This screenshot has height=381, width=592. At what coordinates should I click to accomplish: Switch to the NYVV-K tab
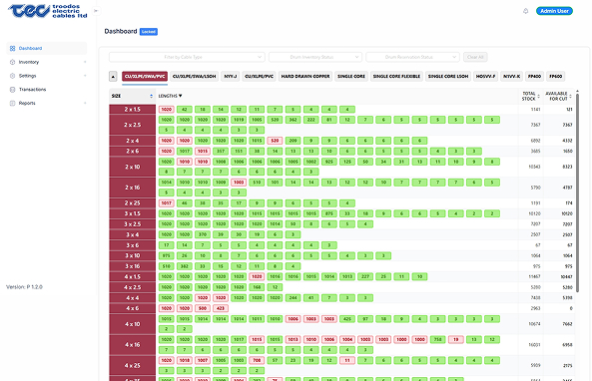[511, 76]
